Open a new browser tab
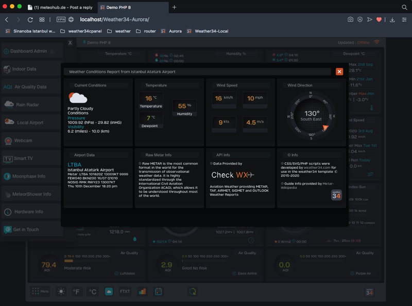Screen dimensions: 412x306 coord(174,7)
